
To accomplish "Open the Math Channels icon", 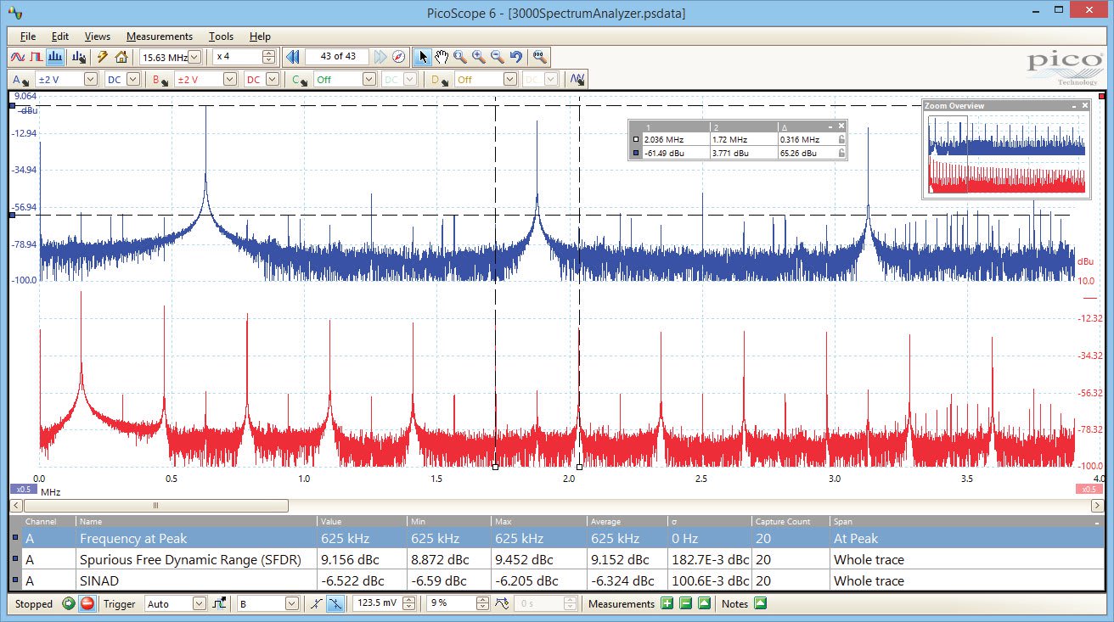I will point(577,80).
